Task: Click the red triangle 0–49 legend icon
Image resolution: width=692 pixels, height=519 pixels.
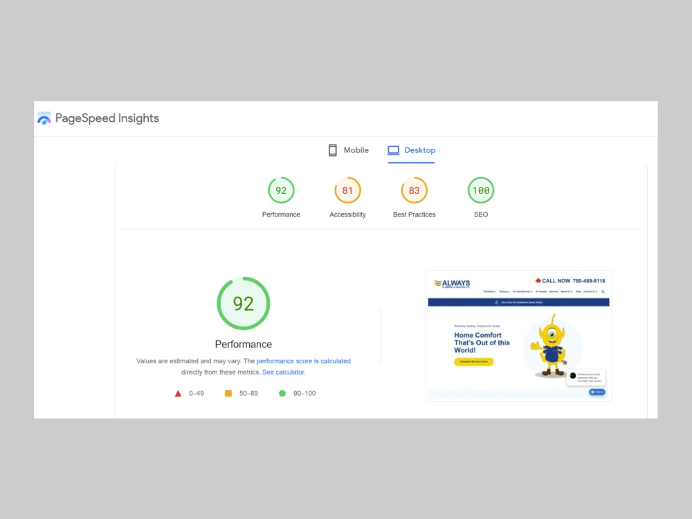Action: 178,394
